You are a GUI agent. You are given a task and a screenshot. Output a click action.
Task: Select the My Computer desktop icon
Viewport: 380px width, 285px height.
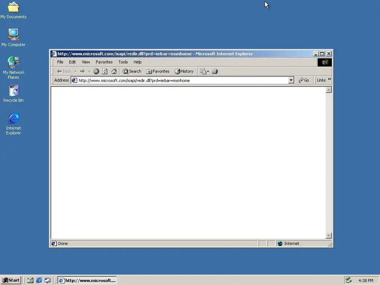tap(13, 37)
